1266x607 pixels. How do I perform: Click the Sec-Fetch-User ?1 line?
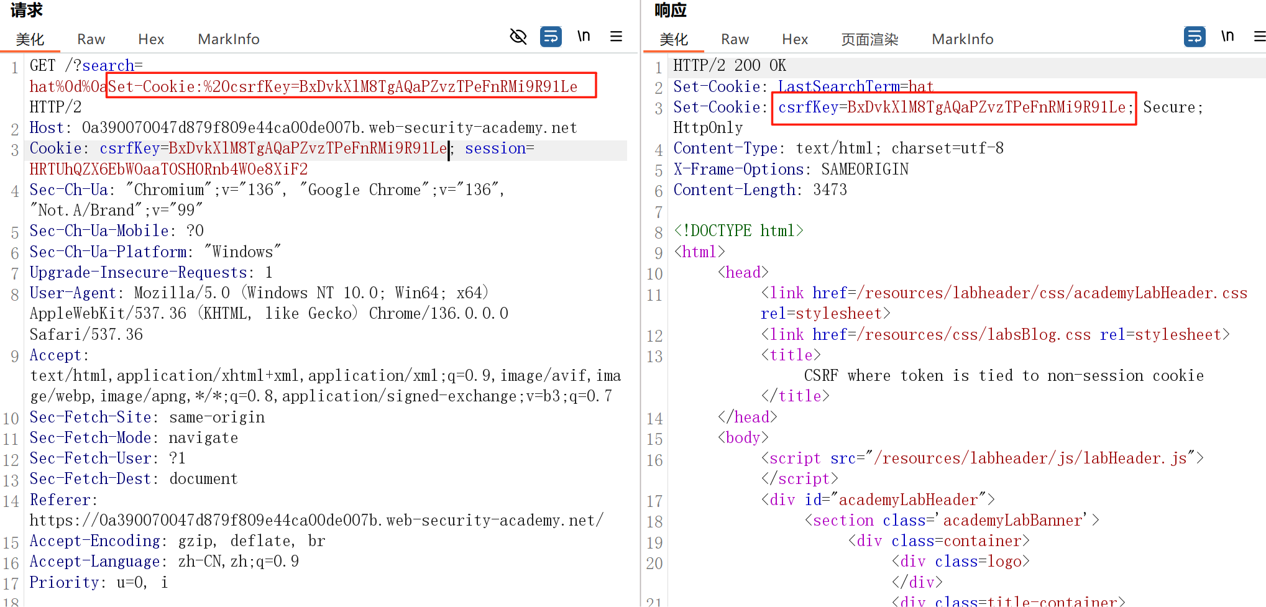tap(108, 458)
